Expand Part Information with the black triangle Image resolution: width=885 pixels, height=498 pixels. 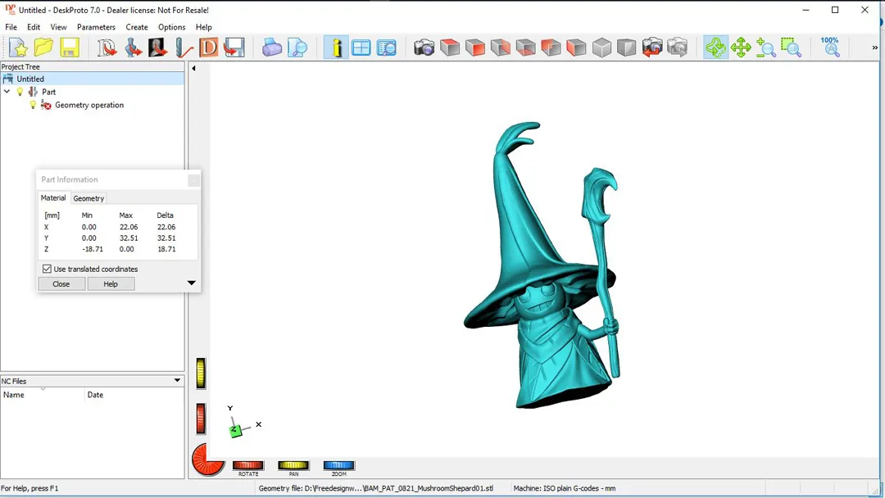coord(191,283)
